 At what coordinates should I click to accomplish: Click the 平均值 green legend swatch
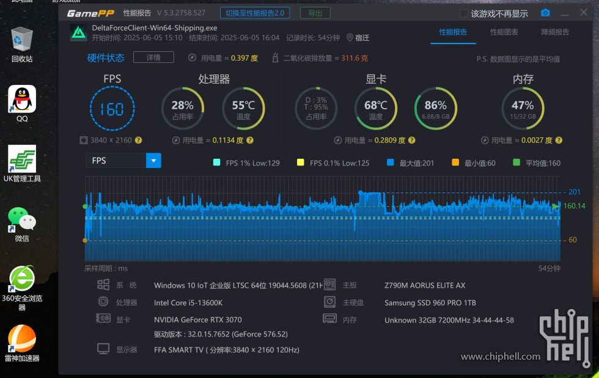(516, 162)
